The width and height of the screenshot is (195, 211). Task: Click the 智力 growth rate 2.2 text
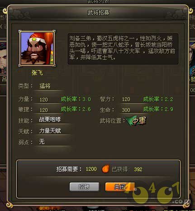[158, 99]
